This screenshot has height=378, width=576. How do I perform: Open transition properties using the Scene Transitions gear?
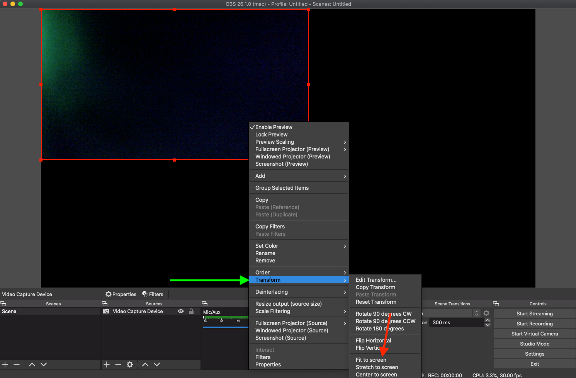tap(486, 313)
